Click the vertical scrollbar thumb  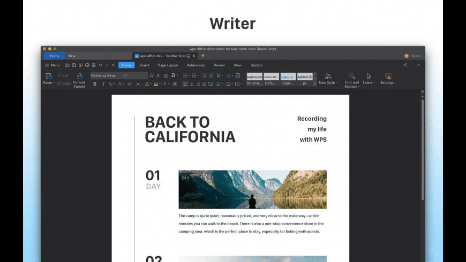423,150
